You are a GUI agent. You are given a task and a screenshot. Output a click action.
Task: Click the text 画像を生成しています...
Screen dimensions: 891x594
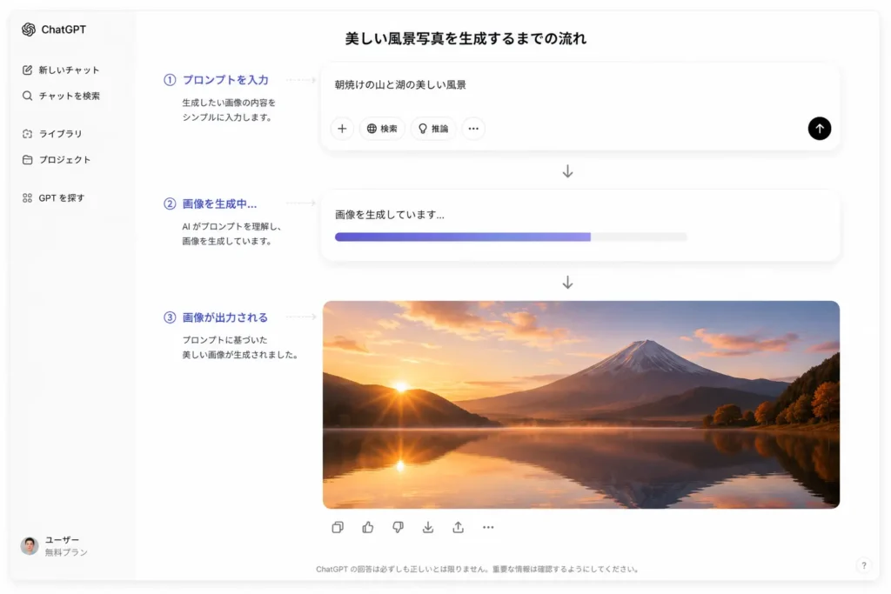[x=389, y=215]
